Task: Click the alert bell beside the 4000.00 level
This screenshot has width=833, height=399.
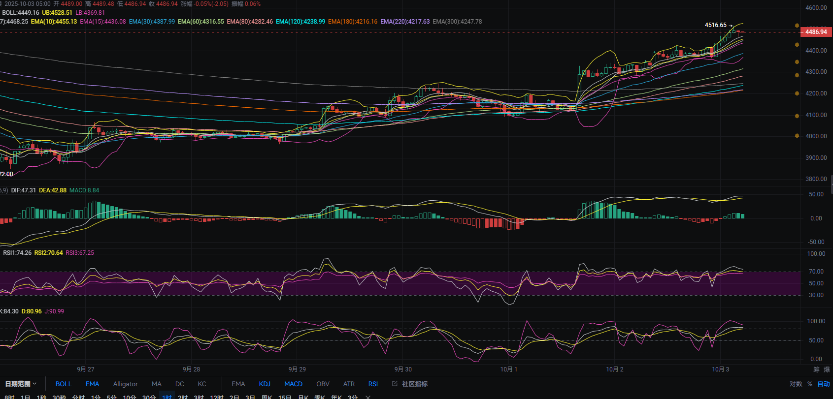Action: pos(797,136)
